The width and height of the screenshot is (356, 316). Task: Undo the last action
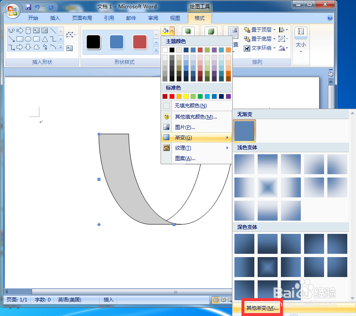[37, 7]
